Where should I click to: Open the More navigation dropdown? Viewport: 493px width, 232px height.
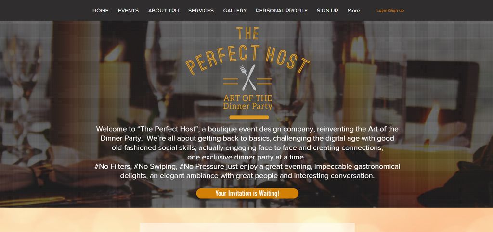pos(353,11)
